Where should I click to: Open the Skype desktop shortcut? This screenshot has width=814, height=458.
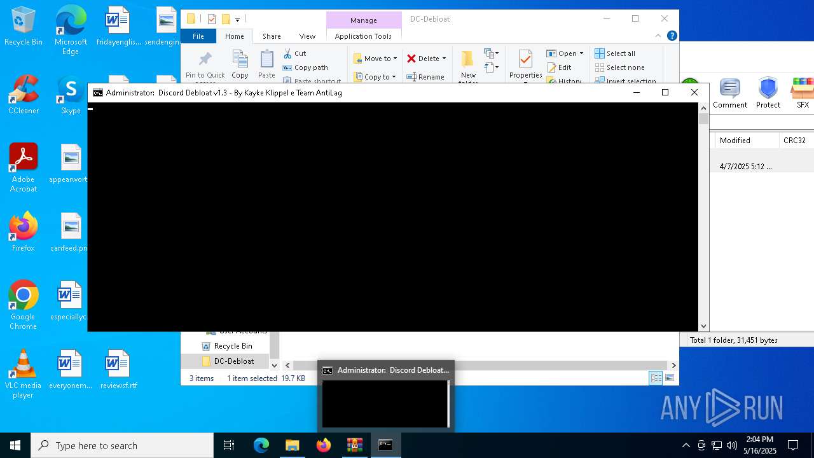(x=71, y=95)
